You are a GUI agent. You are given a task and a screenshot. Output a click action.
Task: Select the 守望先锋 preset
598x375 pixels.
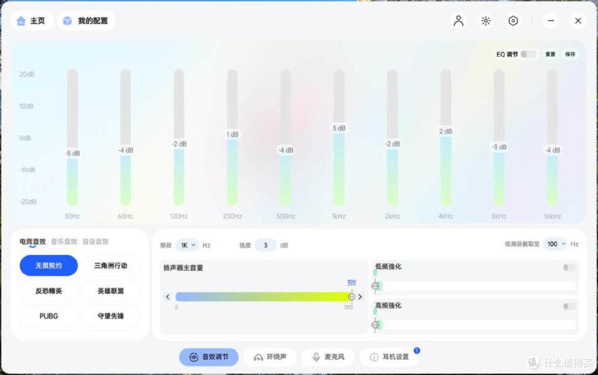111,316
